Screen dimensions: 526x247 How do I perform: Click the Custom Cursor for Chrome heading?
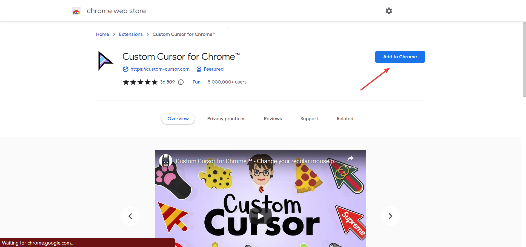pyautogui.click(x=181, y=57)
